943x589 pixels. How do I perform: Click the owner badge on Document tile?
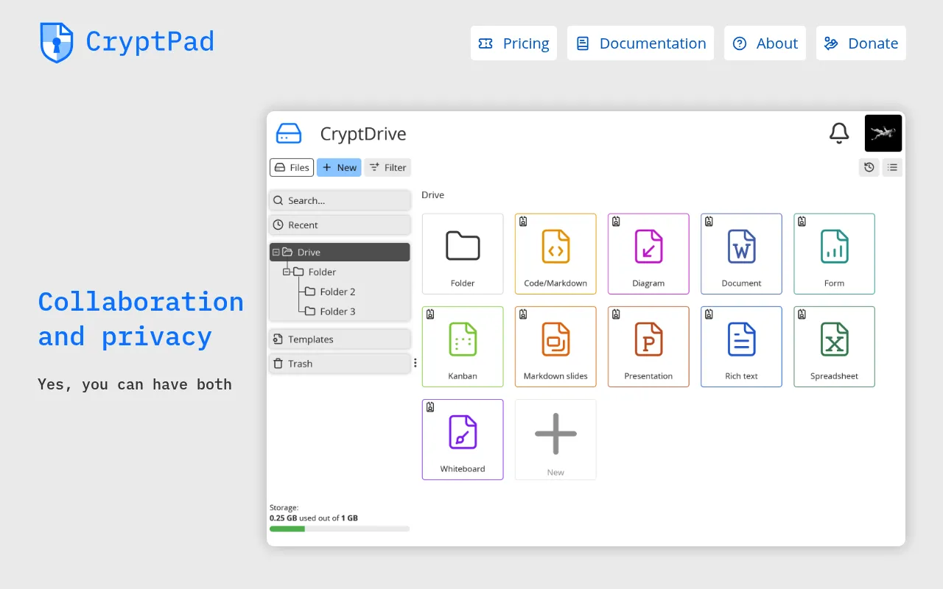tap(709, 221)
